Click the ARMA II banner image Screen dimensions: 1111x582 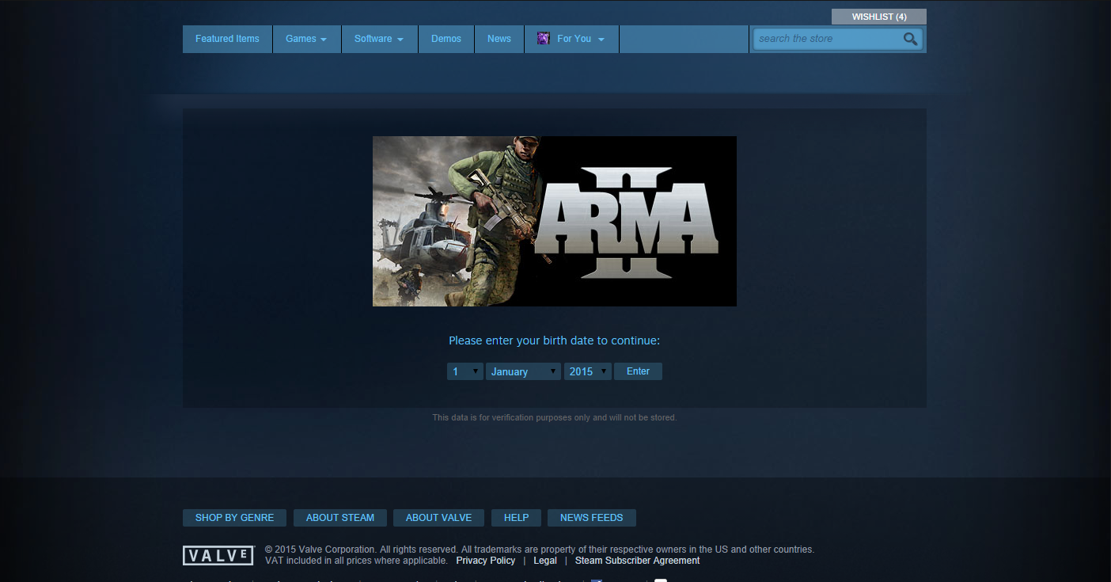(x=555, y=221)
